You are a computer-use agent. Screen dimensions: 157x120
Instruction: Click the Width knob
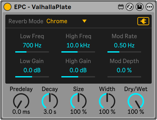click(x=107, y=101)
